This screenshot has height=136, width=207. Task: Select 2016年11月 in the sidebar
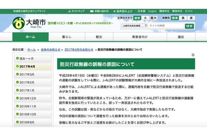tap(33, 106)
